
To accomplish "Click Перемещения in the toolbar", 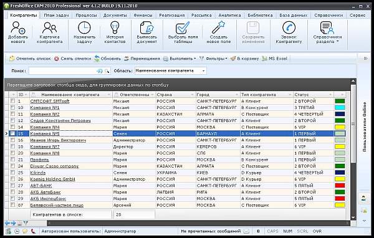I will point(142,59).
